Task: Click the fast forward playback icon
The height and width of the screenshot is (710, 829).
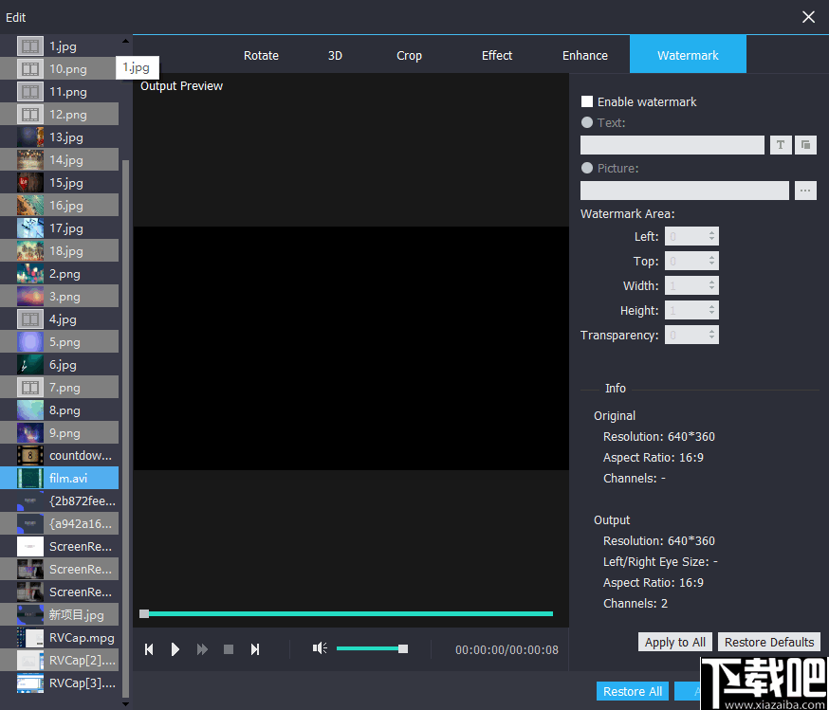Action: tap(202, 649)
